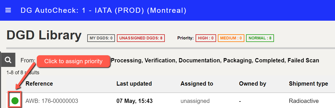
Task: Sort by Last updated column header
Action: tap(134, 84)
